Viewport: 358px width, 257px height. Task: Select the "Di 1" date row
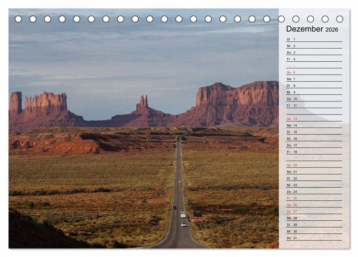tap(314, 39)
